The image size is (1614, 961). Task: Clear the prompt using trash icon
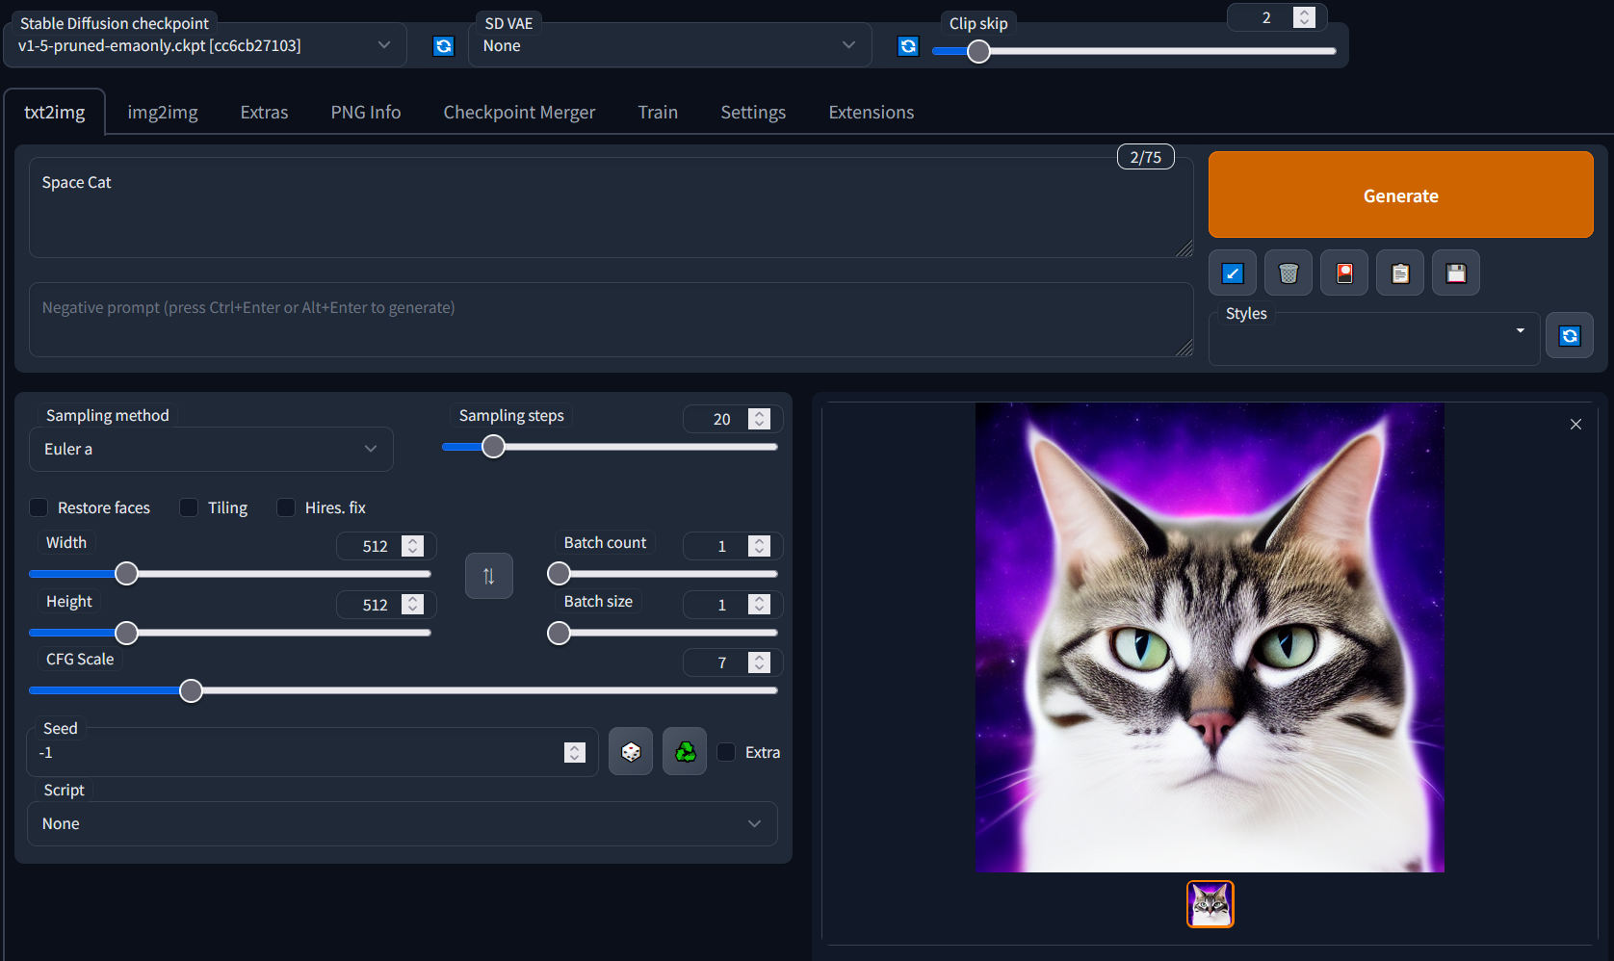pos(1288,273)
